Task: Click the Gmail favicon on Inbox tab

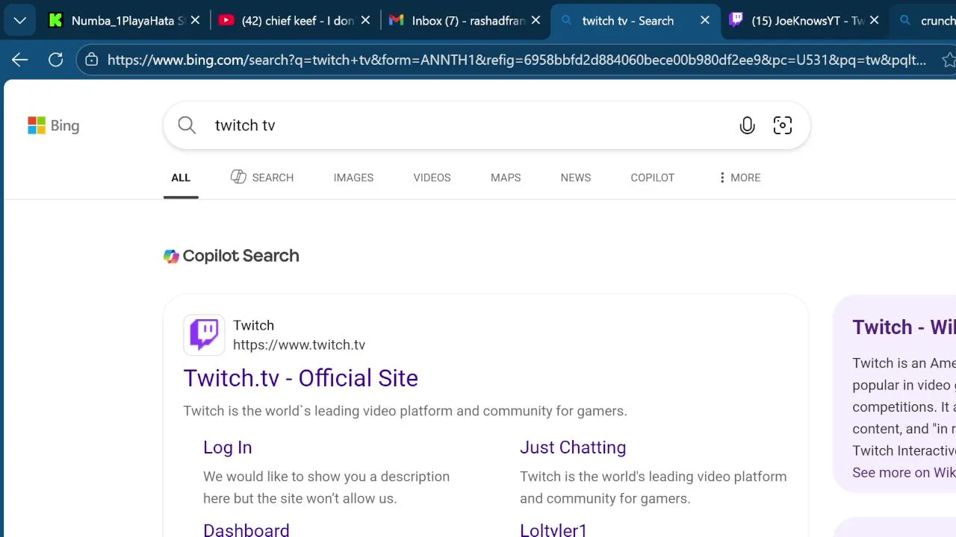Action: click(397, 21)
